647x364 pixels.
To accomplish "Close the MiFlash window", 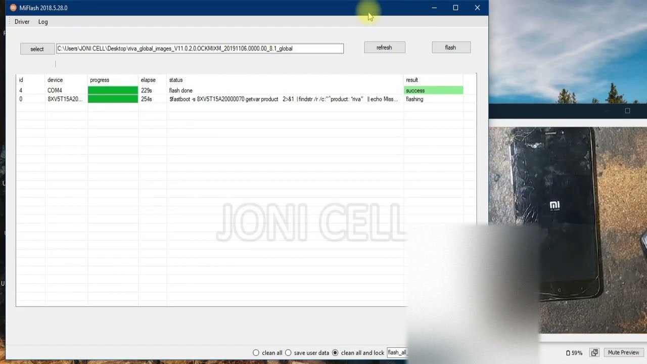I will point(477,8).
